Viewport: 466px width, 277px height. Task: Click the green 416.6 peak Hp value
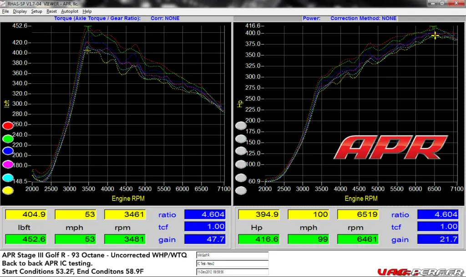pyautogui.click(x=259, y=239)
